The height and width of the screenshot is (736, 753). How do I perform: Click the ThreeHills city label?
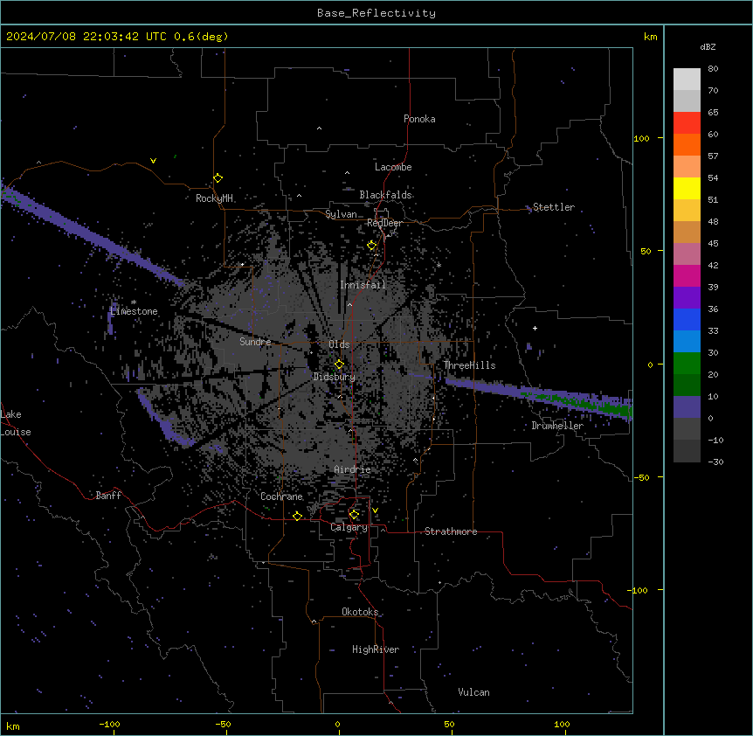(x=469, y=365)
